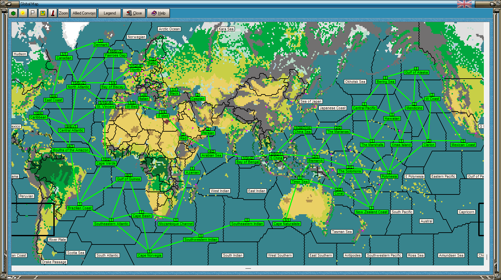Screen dimensions: 501x280
Task: Click the Bismarck sea zone label
Action: [x=316, y=161]
